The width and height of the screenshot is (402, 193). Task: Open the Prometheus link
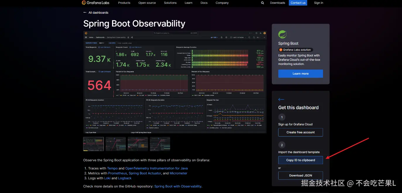118,173
